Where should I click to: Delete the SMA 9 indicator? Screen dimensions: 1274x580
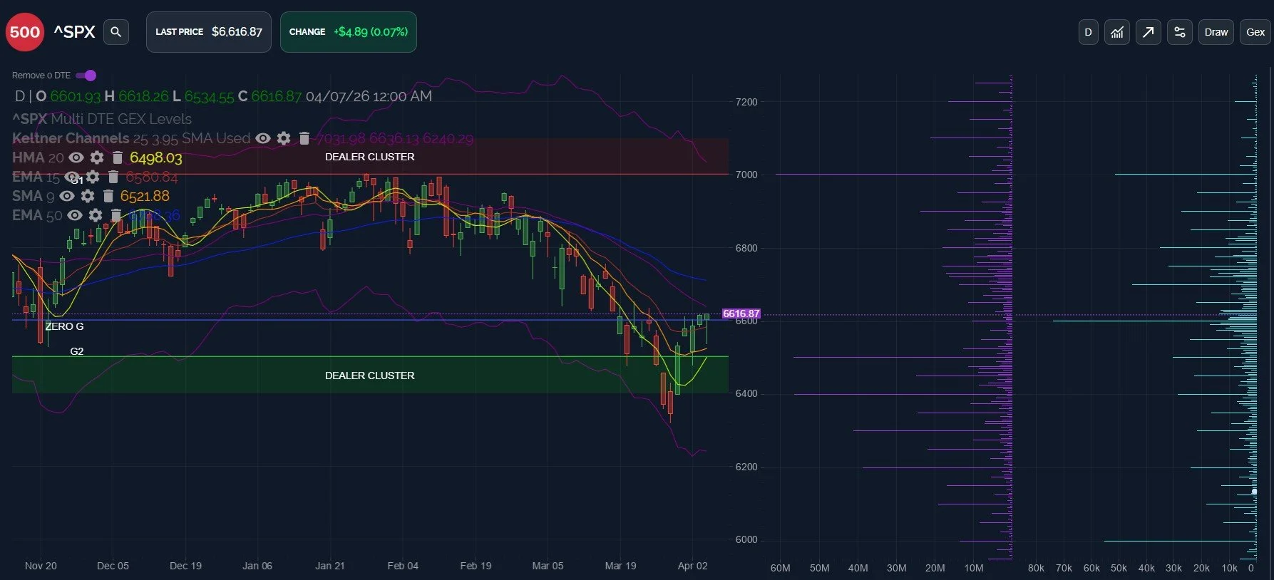point(108,196)
